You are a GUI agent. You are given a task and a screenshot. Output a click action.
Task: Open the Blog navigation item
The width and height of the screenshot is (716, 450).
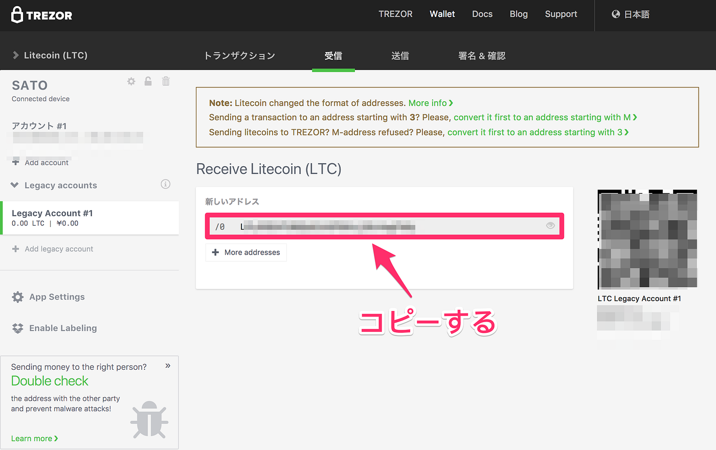519,14
